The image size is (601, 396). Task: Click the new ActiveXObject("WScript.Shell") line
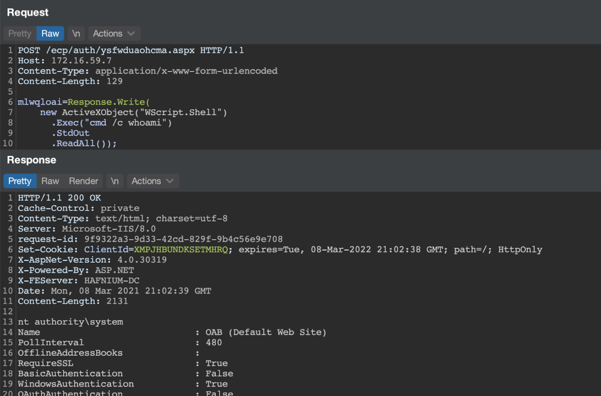134,112
